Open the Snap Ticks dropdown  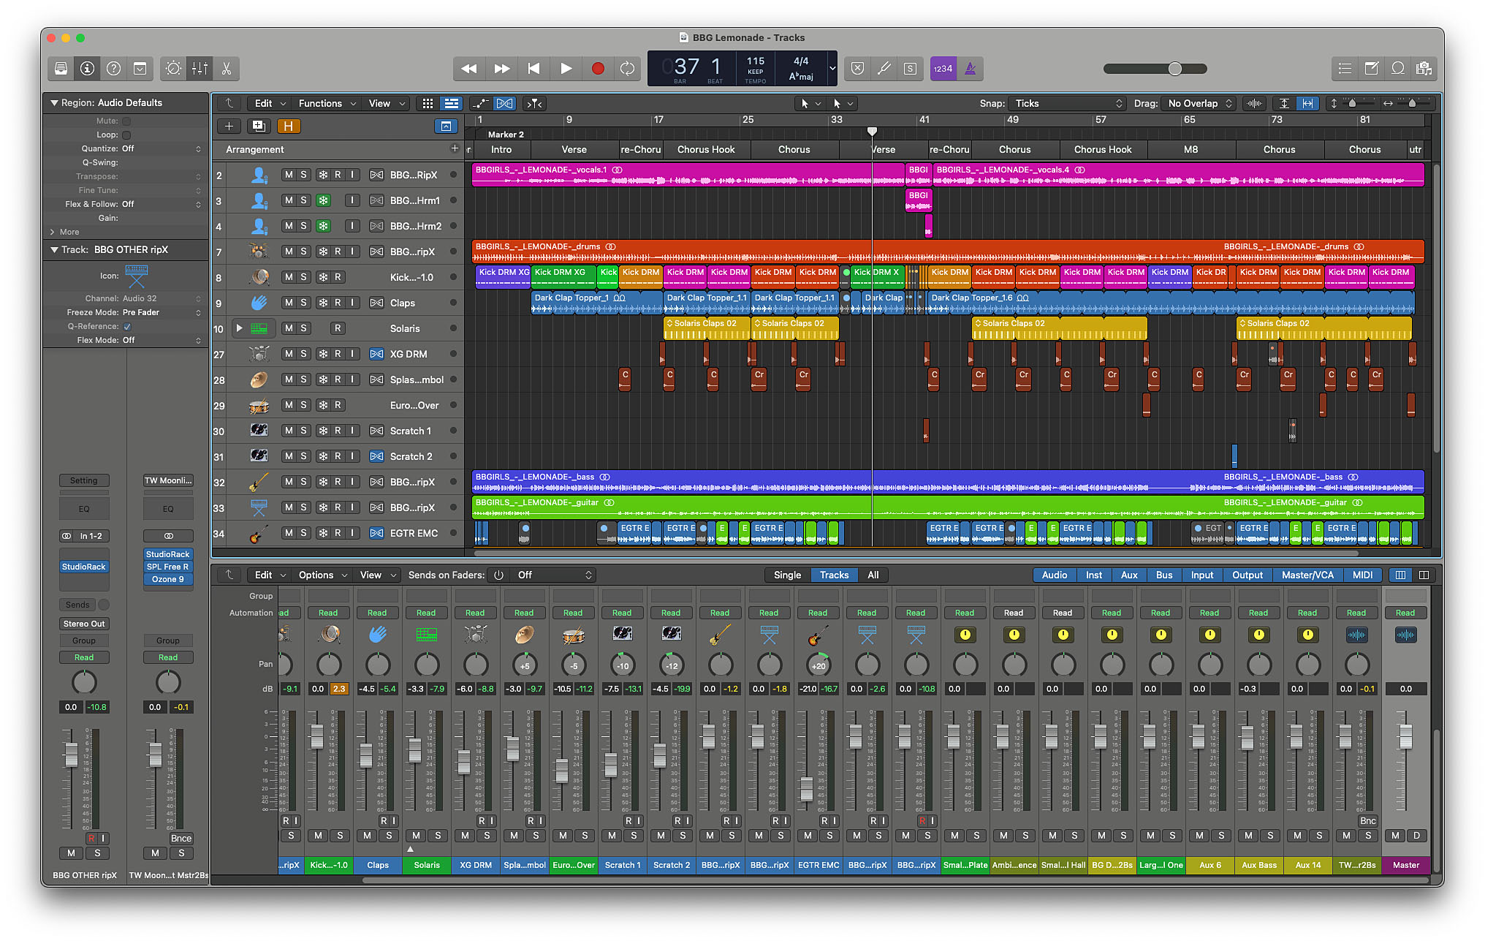tap(1066, 103)
